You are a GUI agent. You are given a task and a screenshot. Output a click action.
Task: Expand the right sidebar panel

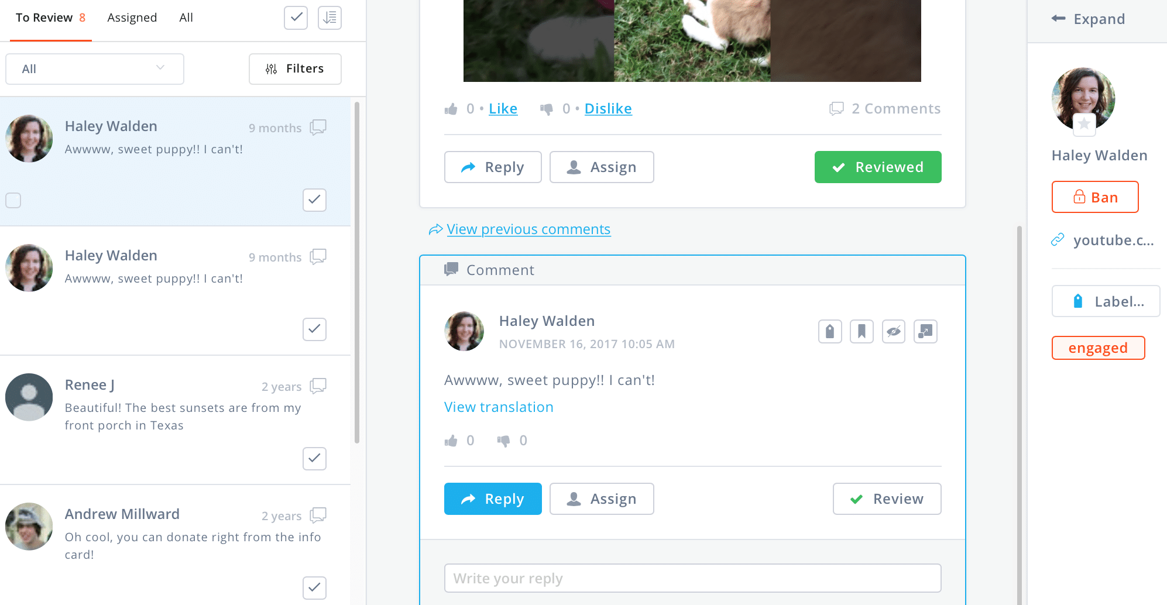click(x=1089, y=19)
